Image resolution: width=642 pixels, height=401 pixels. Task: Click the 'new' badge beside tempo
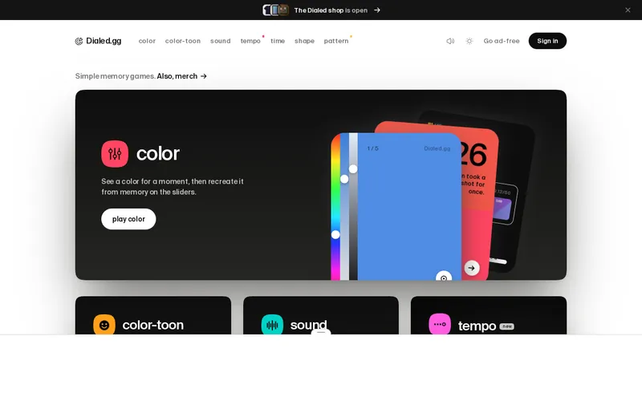coord(507,326)
